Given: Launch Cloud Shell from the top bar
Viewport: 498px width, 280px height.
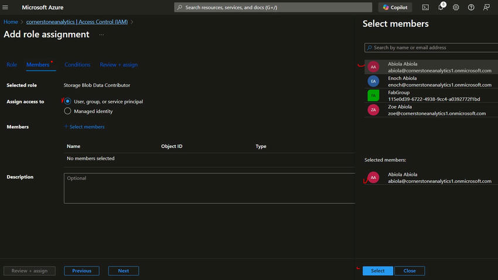Looking at the screenshot, I should pyautogui.click(x=425, y=8).
